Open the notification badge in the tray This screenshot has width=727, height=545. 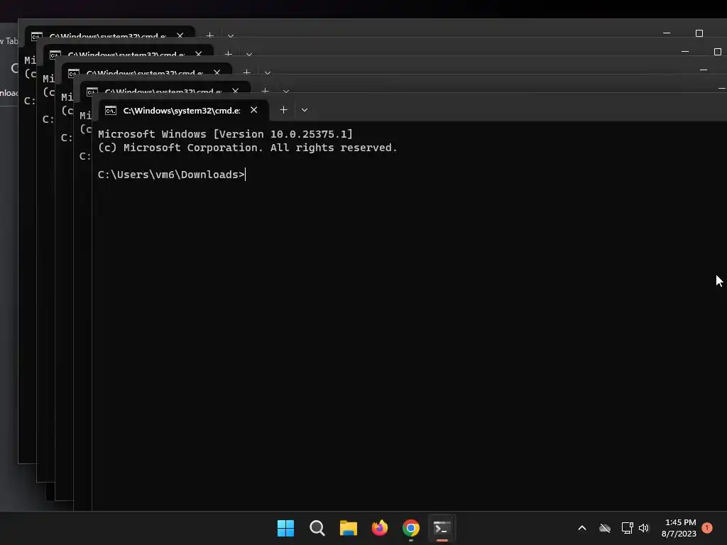click(707, 528)
